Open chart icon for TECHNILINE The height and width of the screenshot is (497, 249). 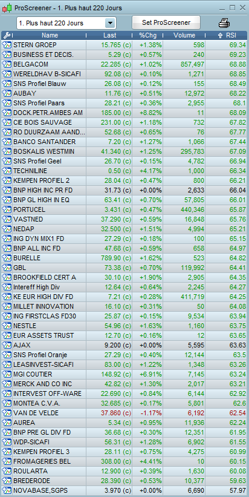pyautogui.click(x=7, y=171)
